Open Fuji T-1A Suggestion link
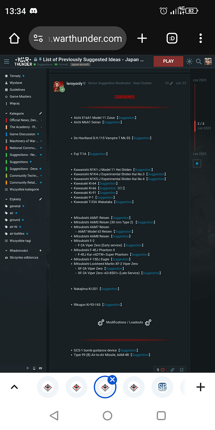Viewport: 215px width, 430px height. click(x=98, y=154)
